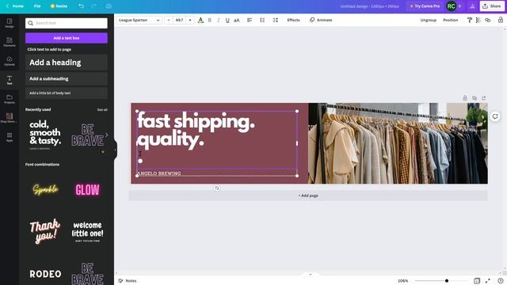The height and width of the screenshot is (285, 507).
Task: Ungroup the selected elements
Action: [x=428, y=20]
